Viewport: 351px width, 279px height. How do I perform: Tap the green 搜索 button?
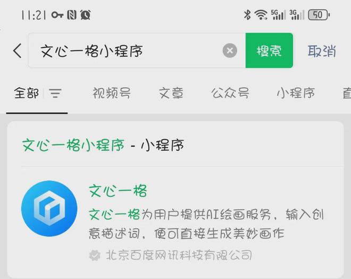269,50
